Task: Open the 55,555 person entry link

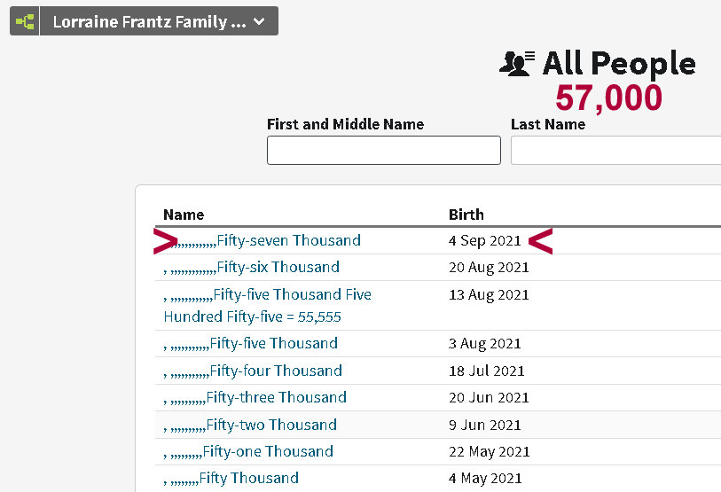Action: pyautogui.click(x=267, y=305)
